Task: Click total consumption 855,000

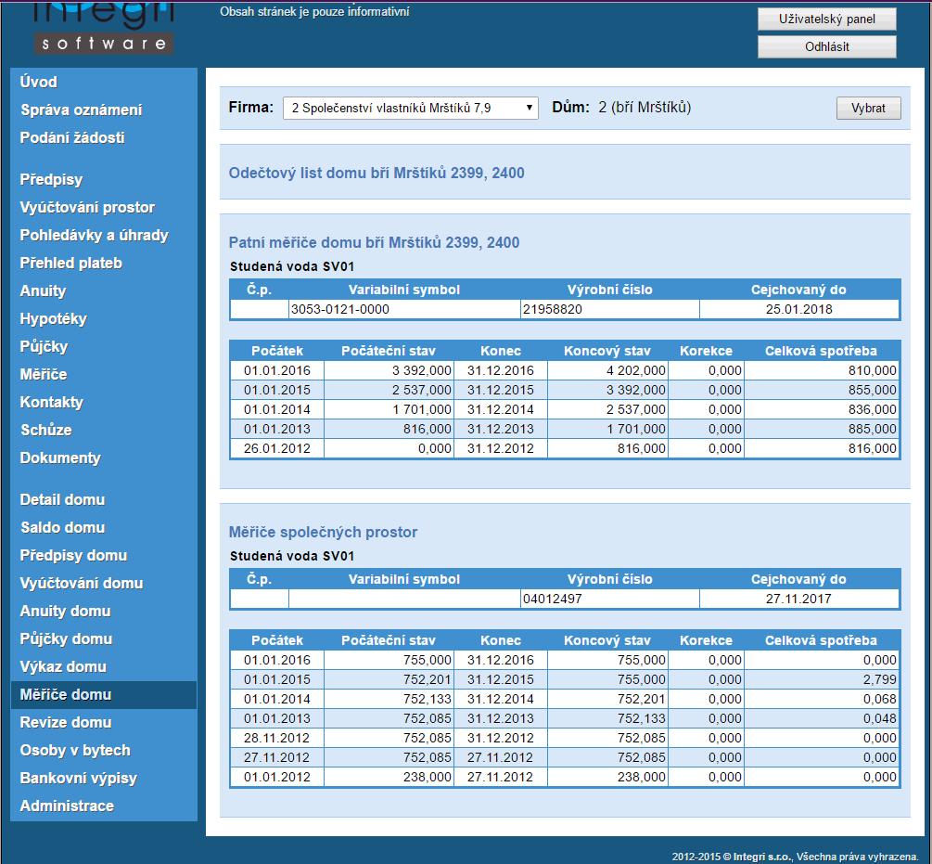Action: [872, 390]
